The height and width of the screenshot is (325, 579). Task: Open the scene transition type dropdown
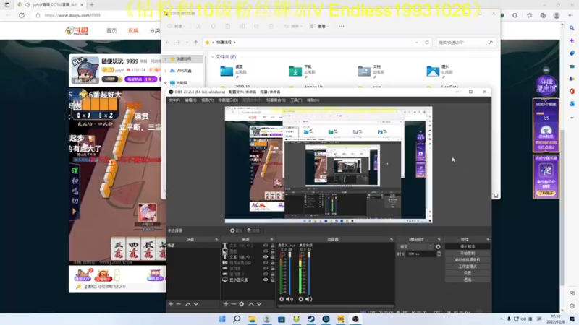click(415, 247)
